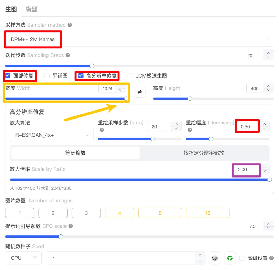Click help icon beside Sampling Steps
Viewport: 279px width, 270px height.
(68, 55)
